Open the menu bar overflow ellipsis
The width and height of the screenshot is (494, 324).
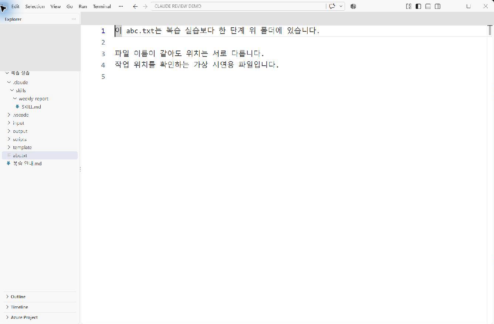[x=121, y=6]
